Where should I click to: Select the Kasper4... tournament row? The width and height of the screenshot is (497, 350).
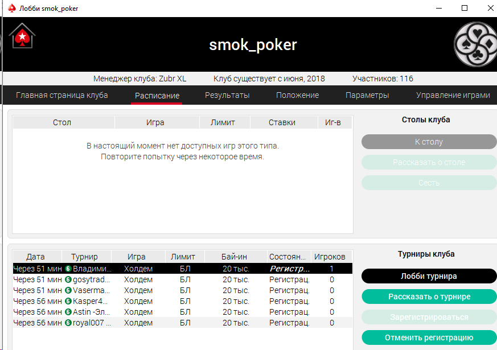183,301
